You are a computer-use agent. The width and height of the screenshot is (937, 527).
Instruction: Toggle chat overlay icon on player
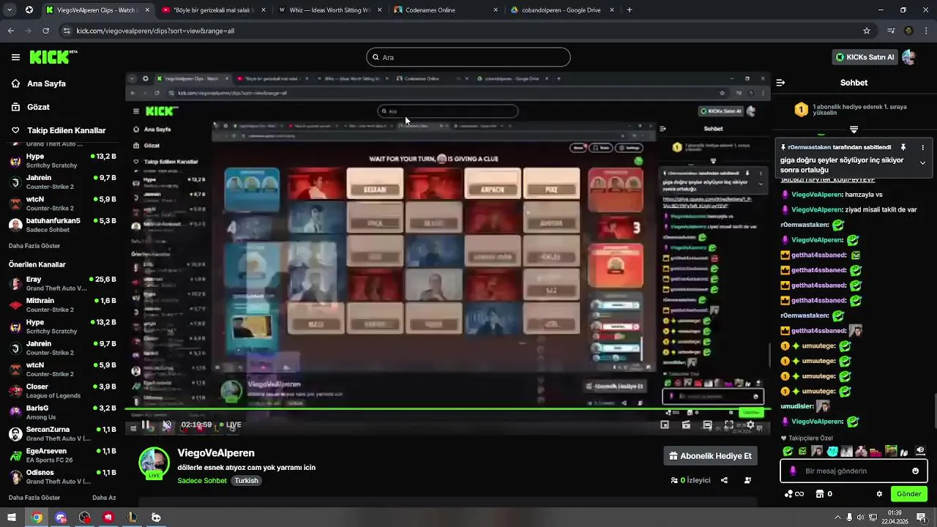point(707,425)
